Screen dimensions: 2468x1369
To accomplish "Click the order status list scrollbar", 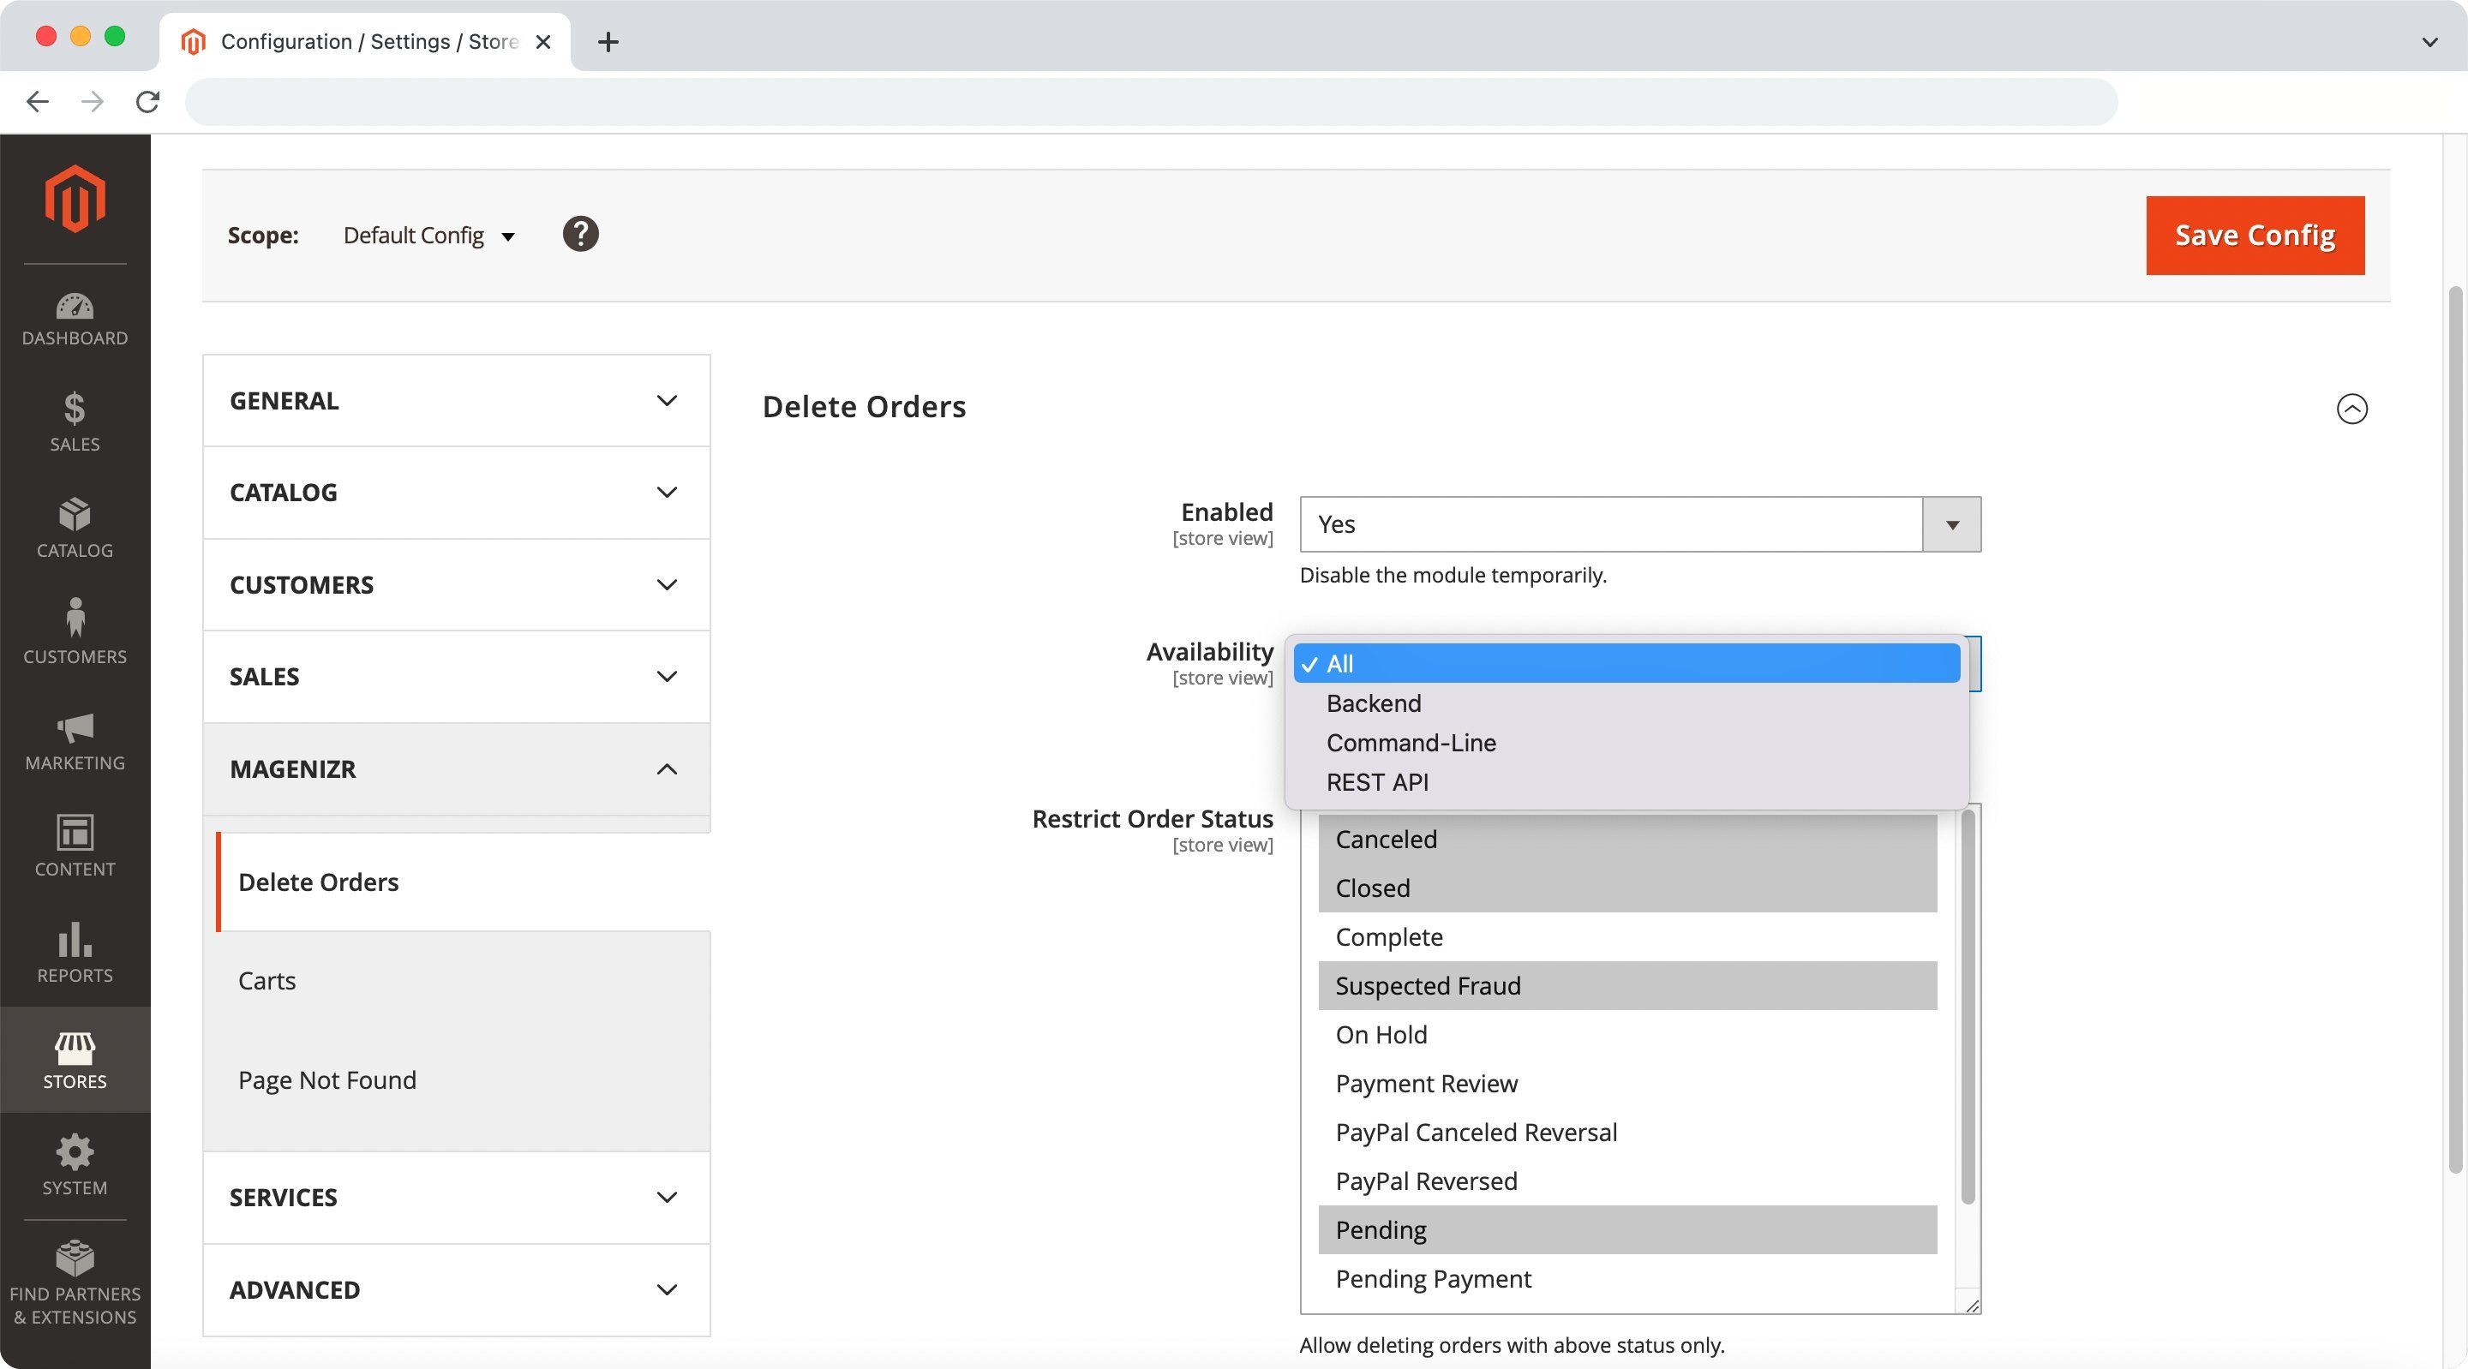I will point(1968,1006).
